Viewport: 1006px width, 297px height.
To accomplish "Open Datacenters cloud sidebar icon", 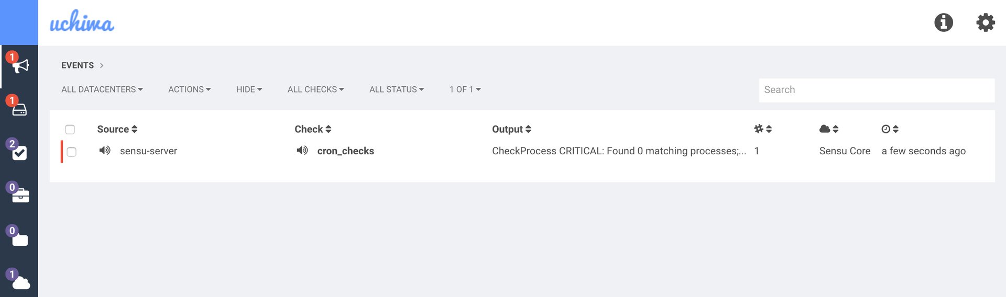I will [20, 283].
